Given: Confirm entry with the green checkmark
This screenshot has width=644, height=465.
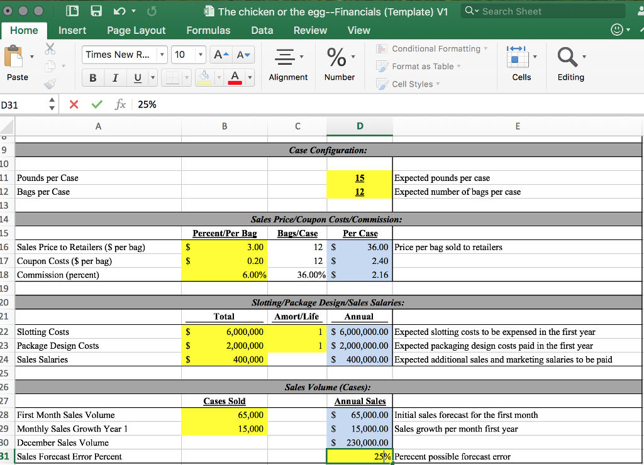Looking at the screenshot, I should [x=96, y=104].
